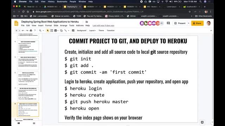Click the Transition button

[111, 30]
